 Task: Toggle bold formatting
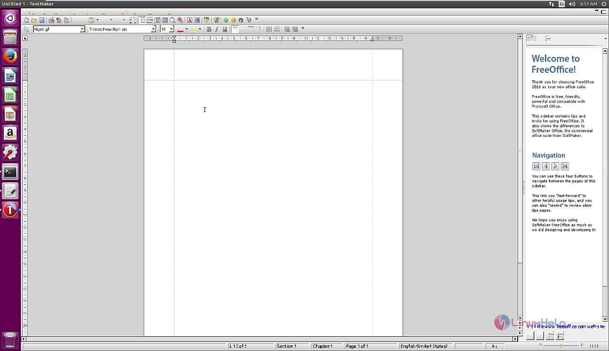209,29
